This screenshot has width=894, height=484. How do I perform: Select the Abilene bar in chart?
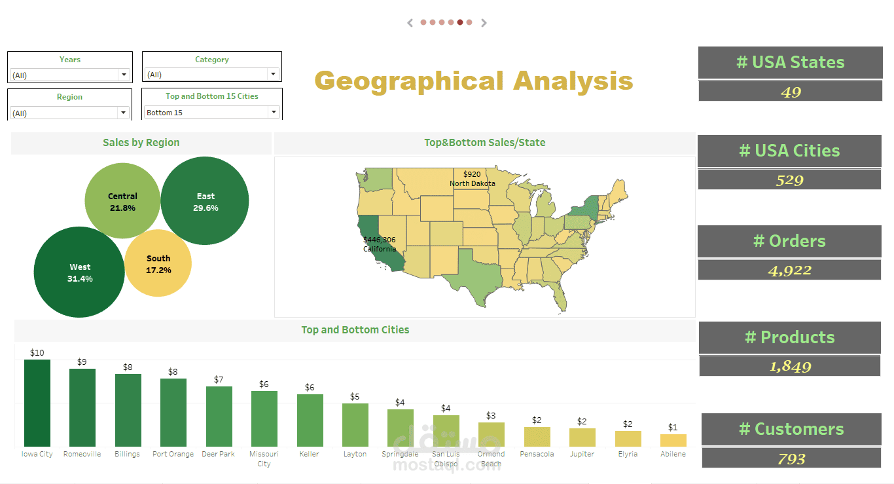click(673, 440)
